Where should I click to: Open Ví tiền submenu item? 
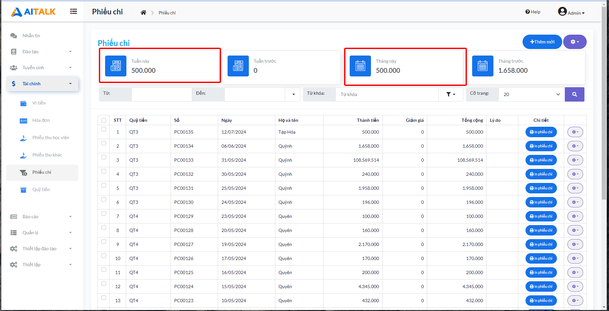pyautogui.click(x=42, y=103)
